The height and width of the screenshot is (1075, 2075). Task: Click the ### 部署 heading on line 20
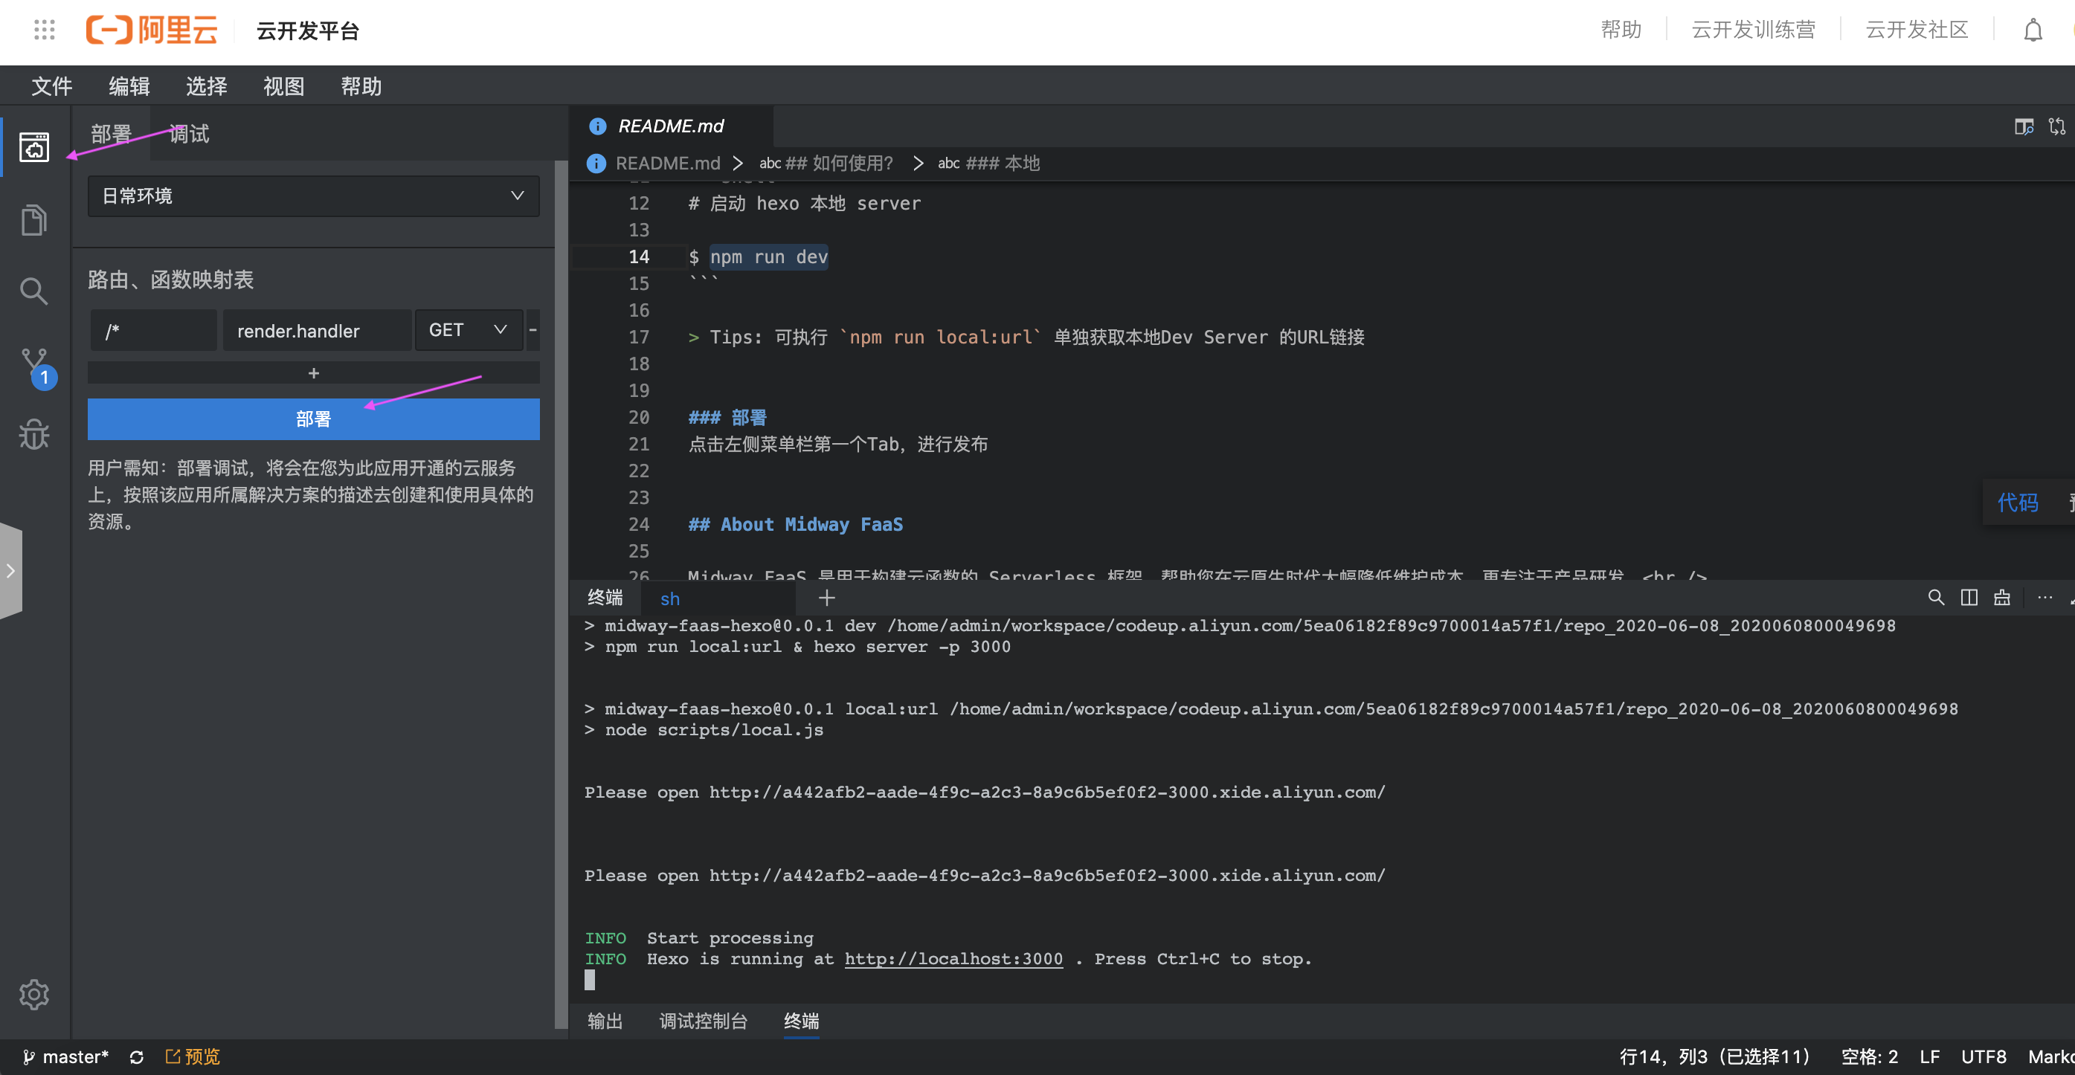click(x=727, y=417)
